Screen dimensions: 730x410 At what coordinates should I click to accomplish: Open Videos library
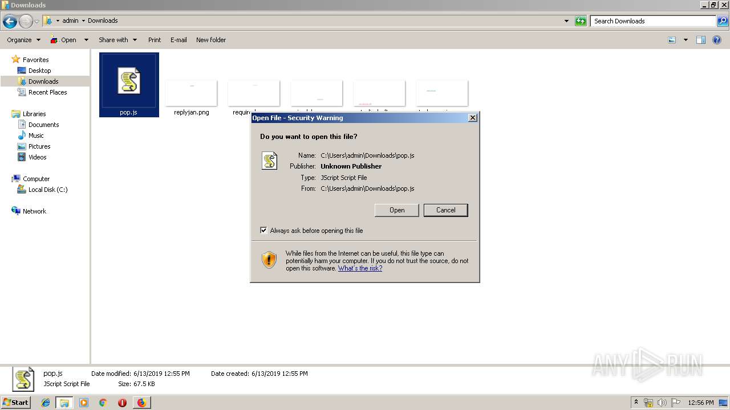(38, 157)
